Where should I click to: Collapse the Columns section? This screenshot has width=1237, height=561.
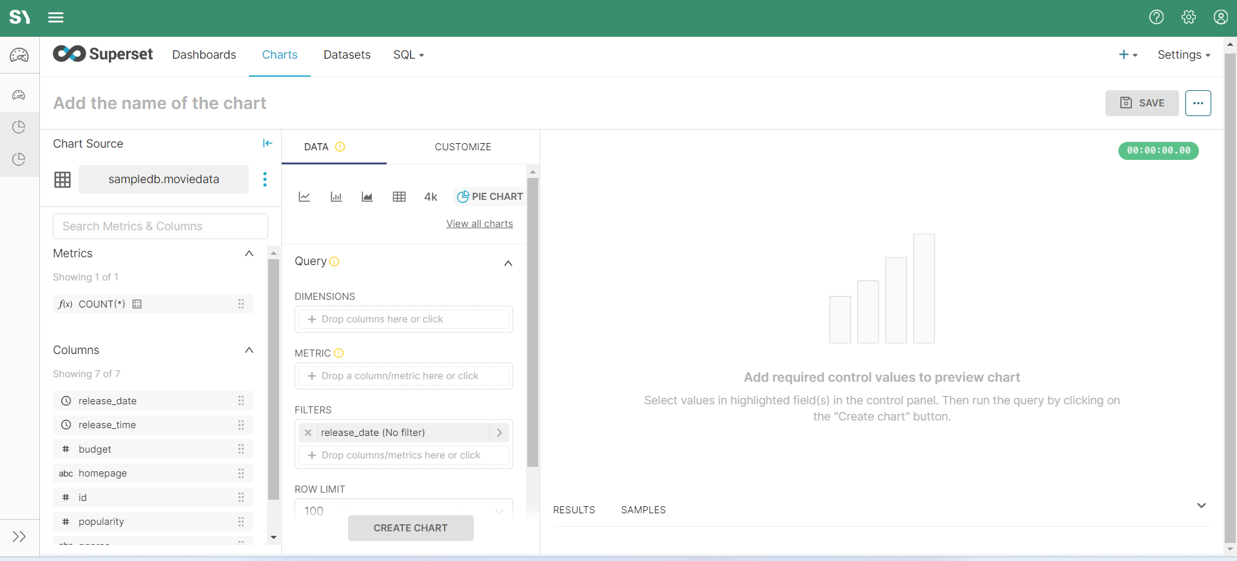coord(249,350)
